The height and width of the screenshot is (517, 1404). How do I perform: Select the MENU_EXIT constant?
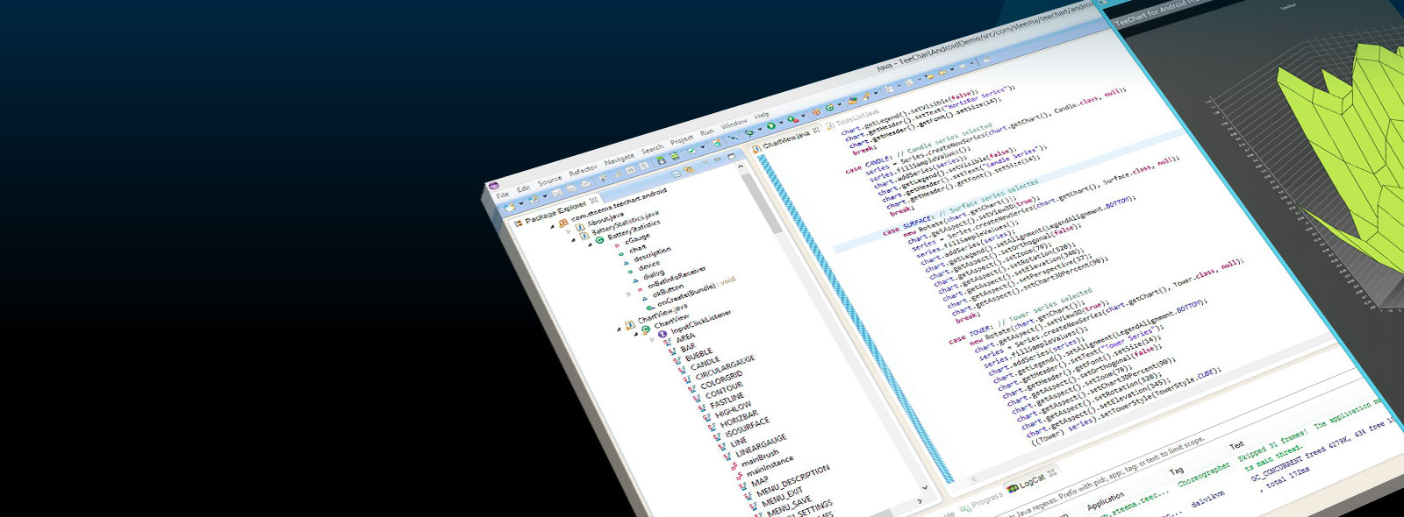(x=782, y=496)
